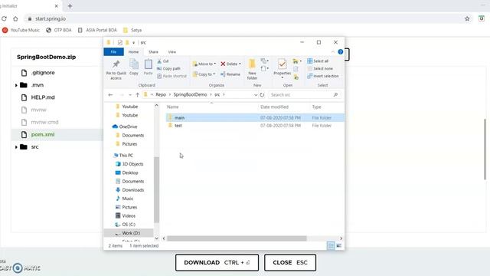The height and width of the screenshot is (276, 490).
Task: Open recent locations dropdown arrow
Action: pyautogui.click(x=130, y=94)
